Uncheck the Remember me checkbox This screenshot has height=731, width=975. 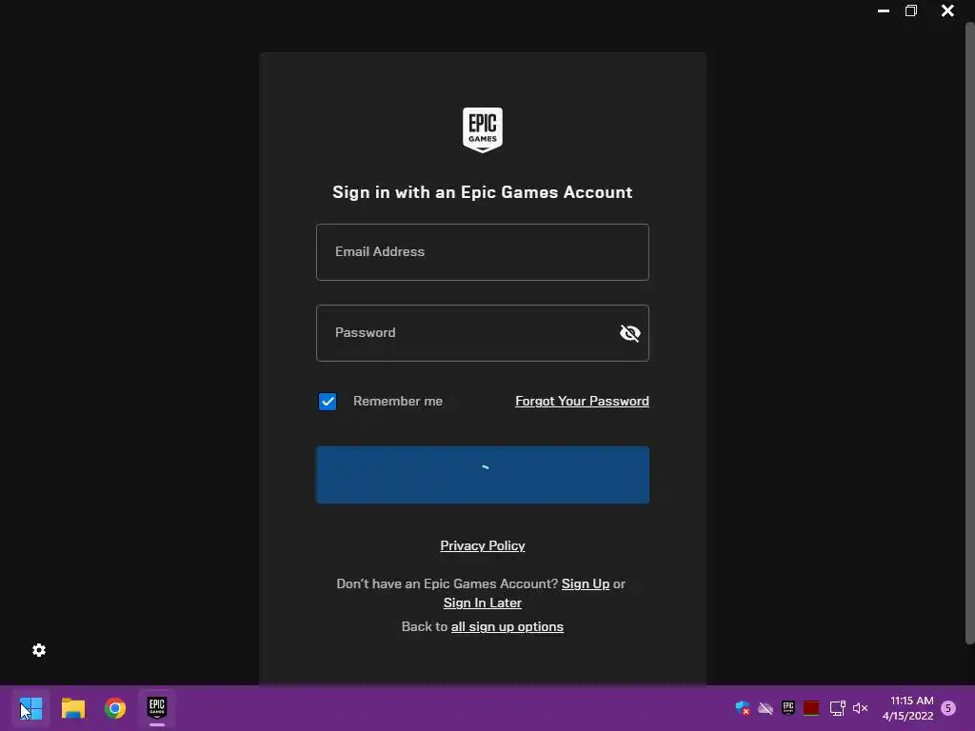(x=328, y=402)
